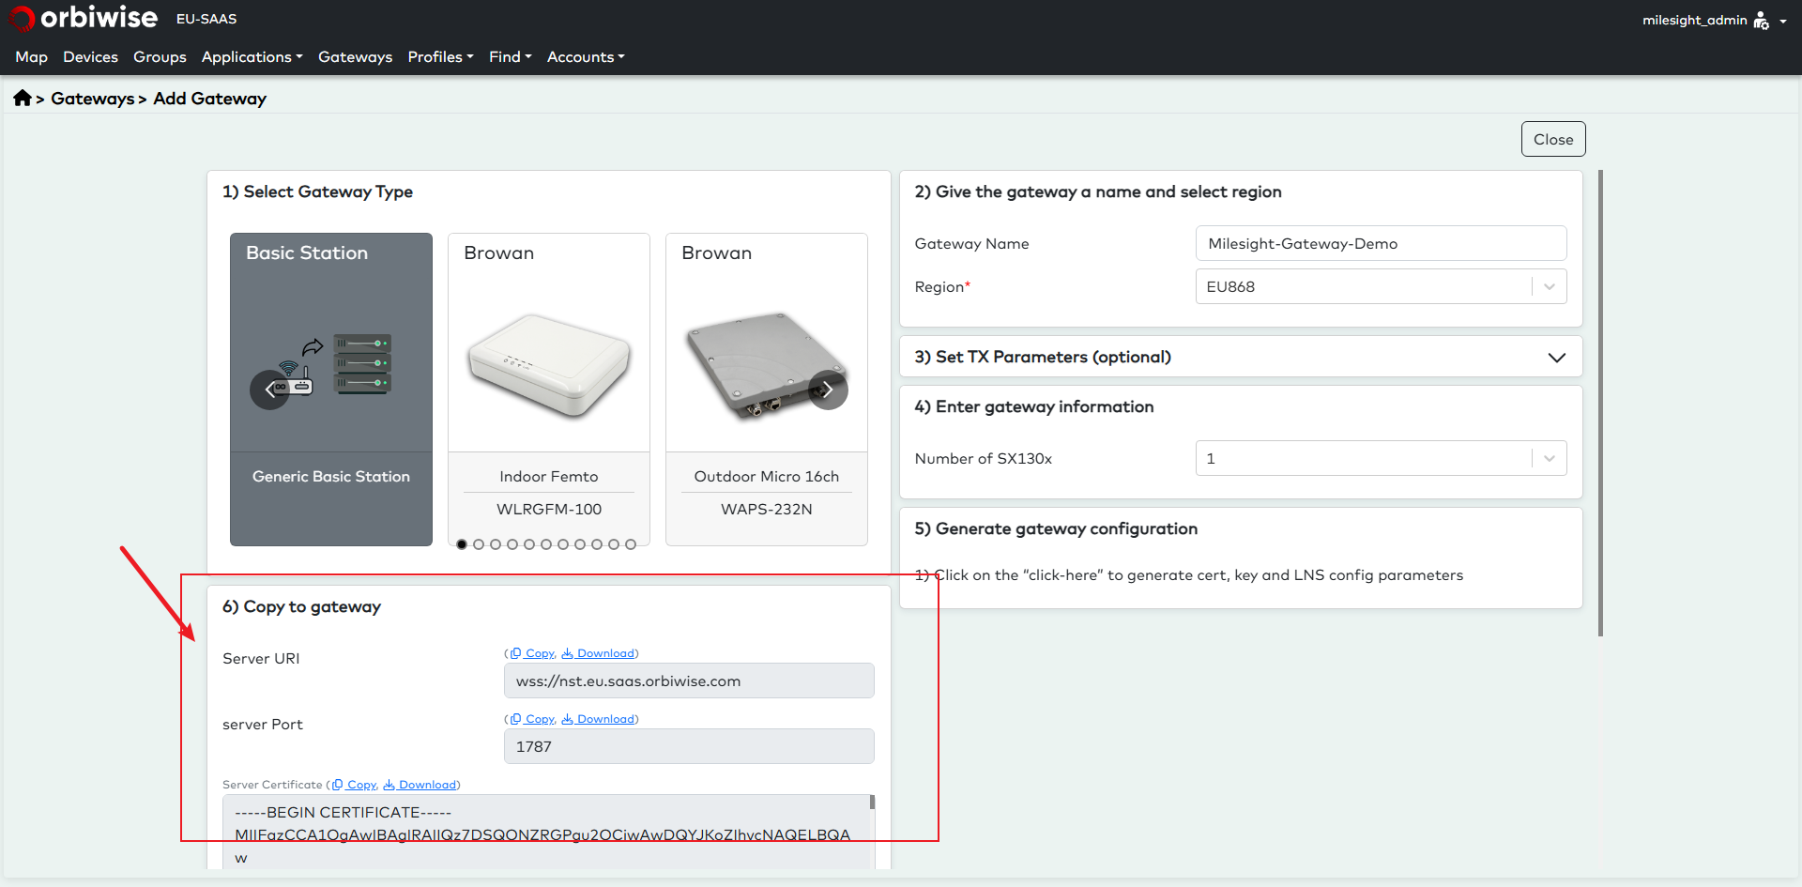Click the server Port field showing 1787

(x=689, y=746)
